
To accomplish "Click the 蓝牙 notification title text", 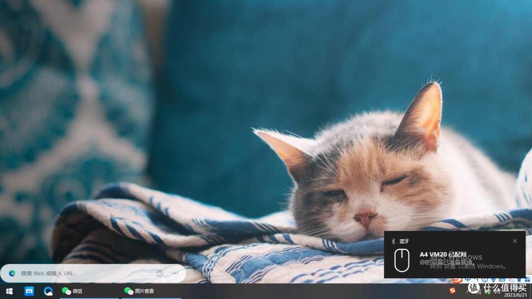I will click(x=404, y=241).
